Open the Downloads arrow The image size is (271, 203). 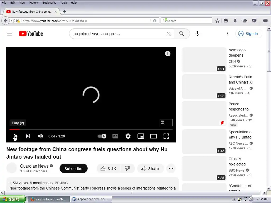click(235, 21)
